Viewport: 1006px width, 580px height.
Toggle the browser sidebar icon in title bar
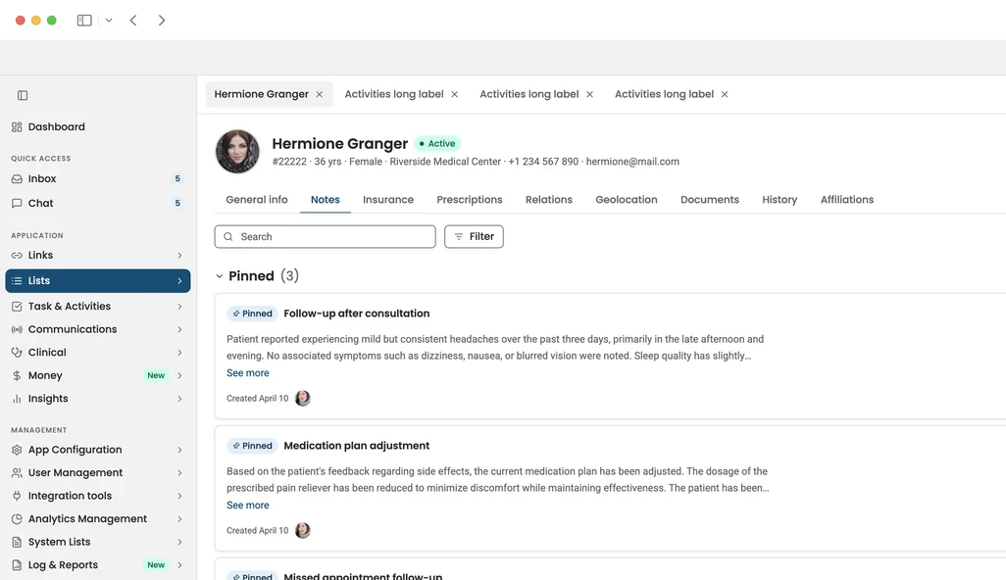pos(84,21)
